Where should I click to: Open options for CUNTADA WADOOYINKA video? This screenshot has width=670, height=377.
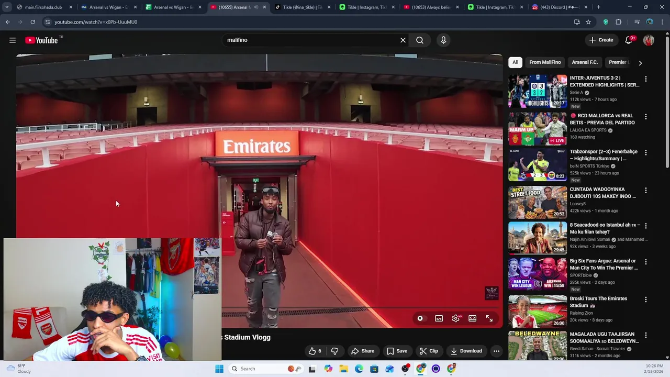pyautogui.click(x=645, y=191)
